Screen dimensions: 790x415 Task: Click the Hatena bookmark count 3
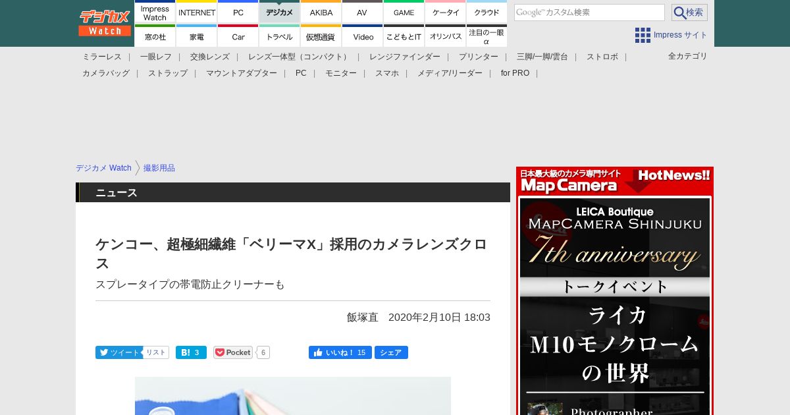(x=198, y=352)
